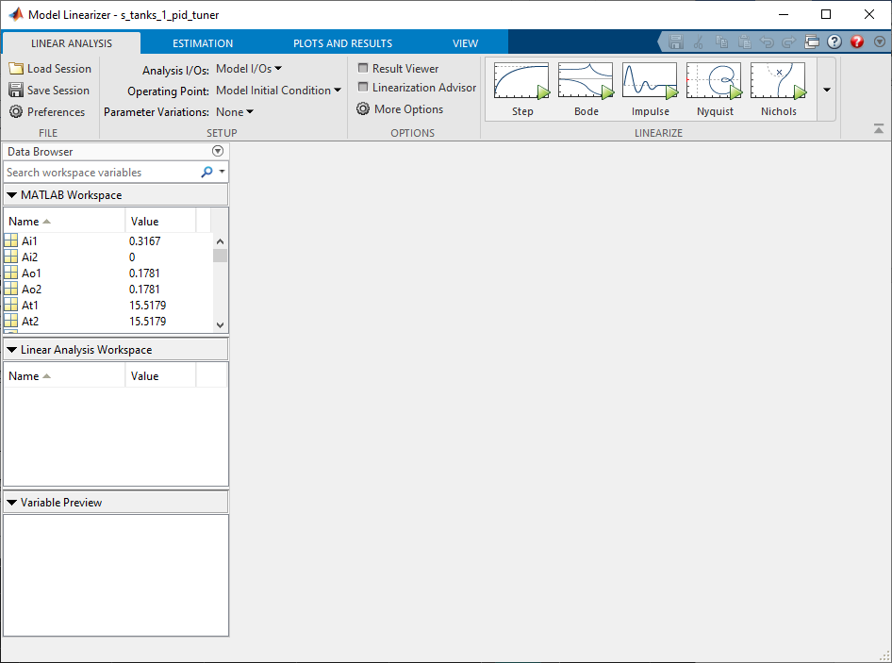Click the Nichols plot icon
The height and width of the screenshot is (663, 892).
(778, 81)
